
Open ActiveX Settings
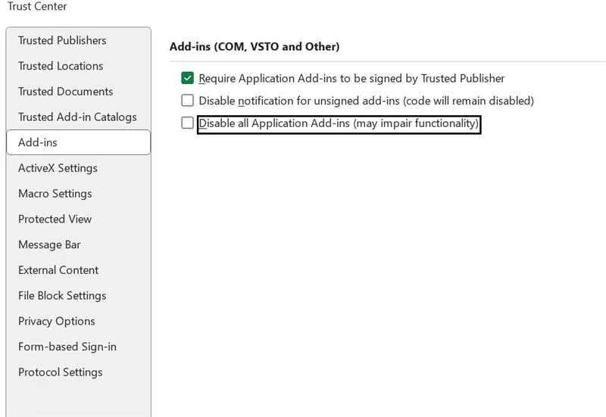(x=79, y=168)
